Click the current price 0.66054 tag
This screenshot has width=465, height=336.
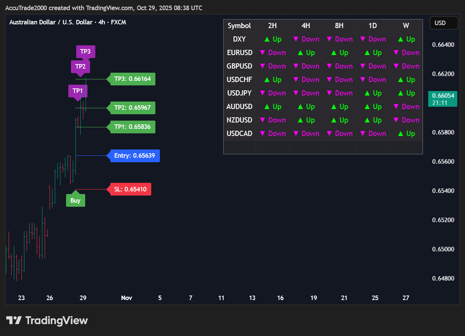443,99
